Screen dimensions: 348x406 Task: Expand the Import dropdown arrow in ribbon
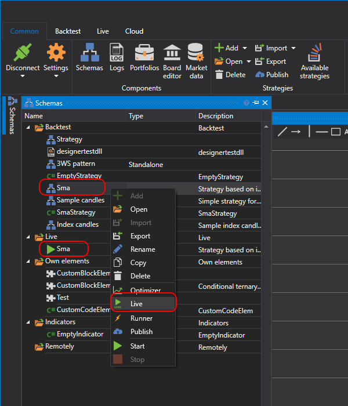(293, 48)
